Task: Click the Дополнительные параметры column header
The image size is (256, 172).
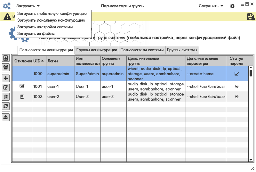Action: click(206, 61)
